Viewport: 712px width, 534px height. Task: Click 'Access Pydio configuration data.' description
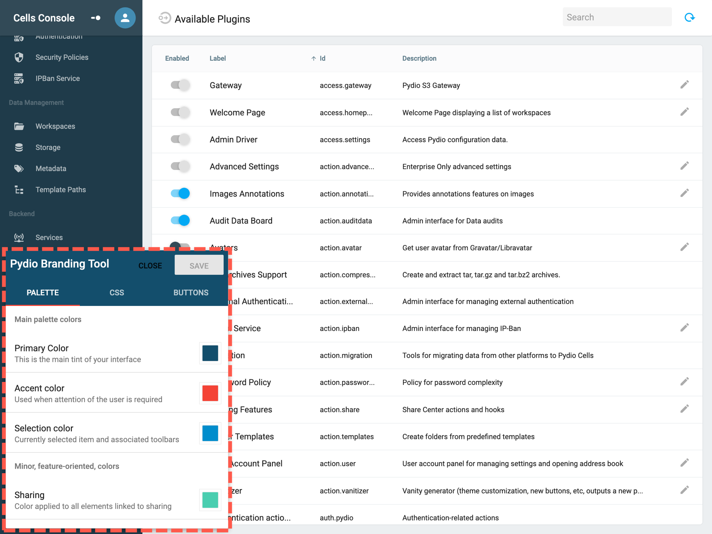[455, 139]
